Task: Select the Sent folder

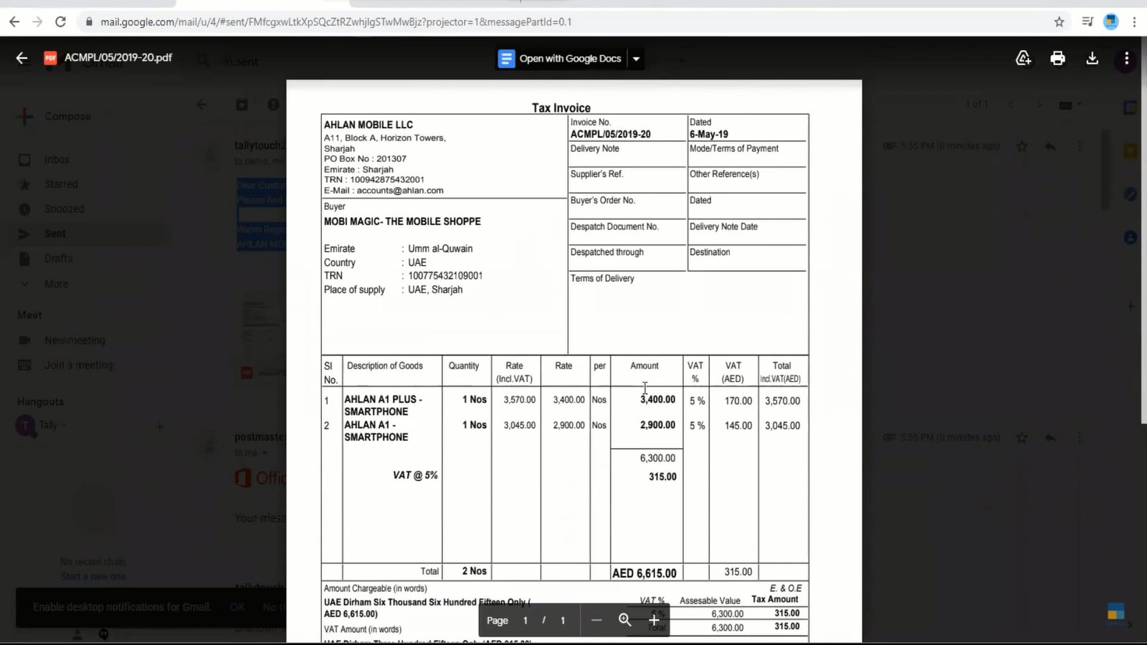Action: 55,233
